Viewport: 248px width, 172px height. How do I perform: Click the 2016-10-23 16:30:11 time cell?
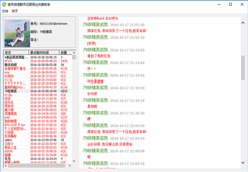43,129
